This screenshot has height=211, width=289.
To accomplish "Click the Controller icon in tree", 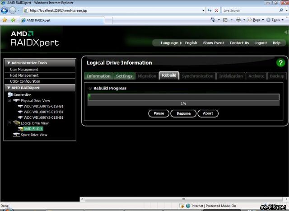I will (10, 95).
